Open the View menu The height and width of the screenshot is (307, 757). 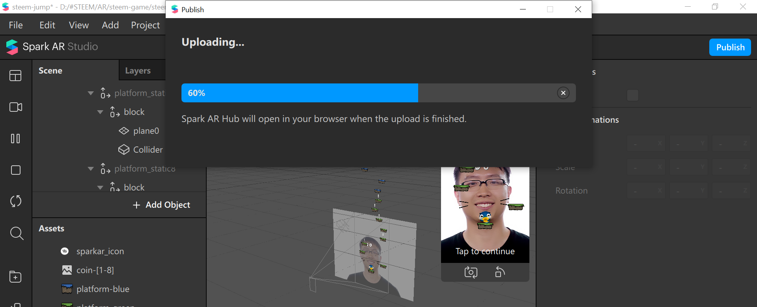79,25
